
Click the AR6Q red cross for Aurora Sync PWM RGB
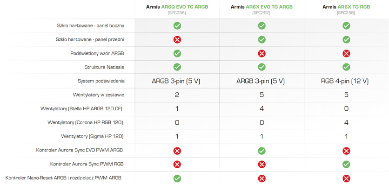click(177, 164)
